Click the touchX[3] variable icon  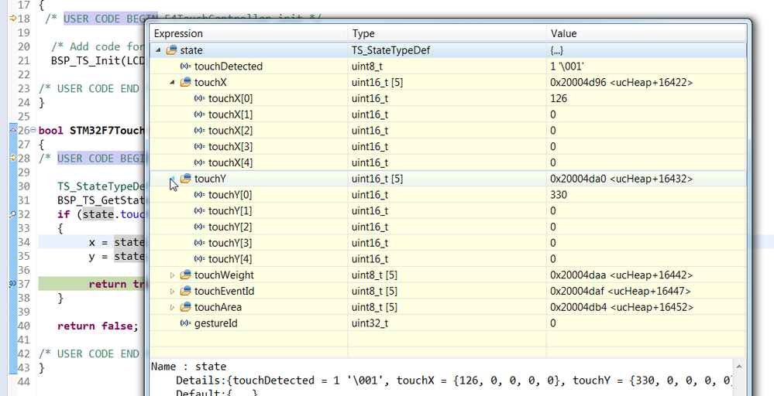point(199,146)
